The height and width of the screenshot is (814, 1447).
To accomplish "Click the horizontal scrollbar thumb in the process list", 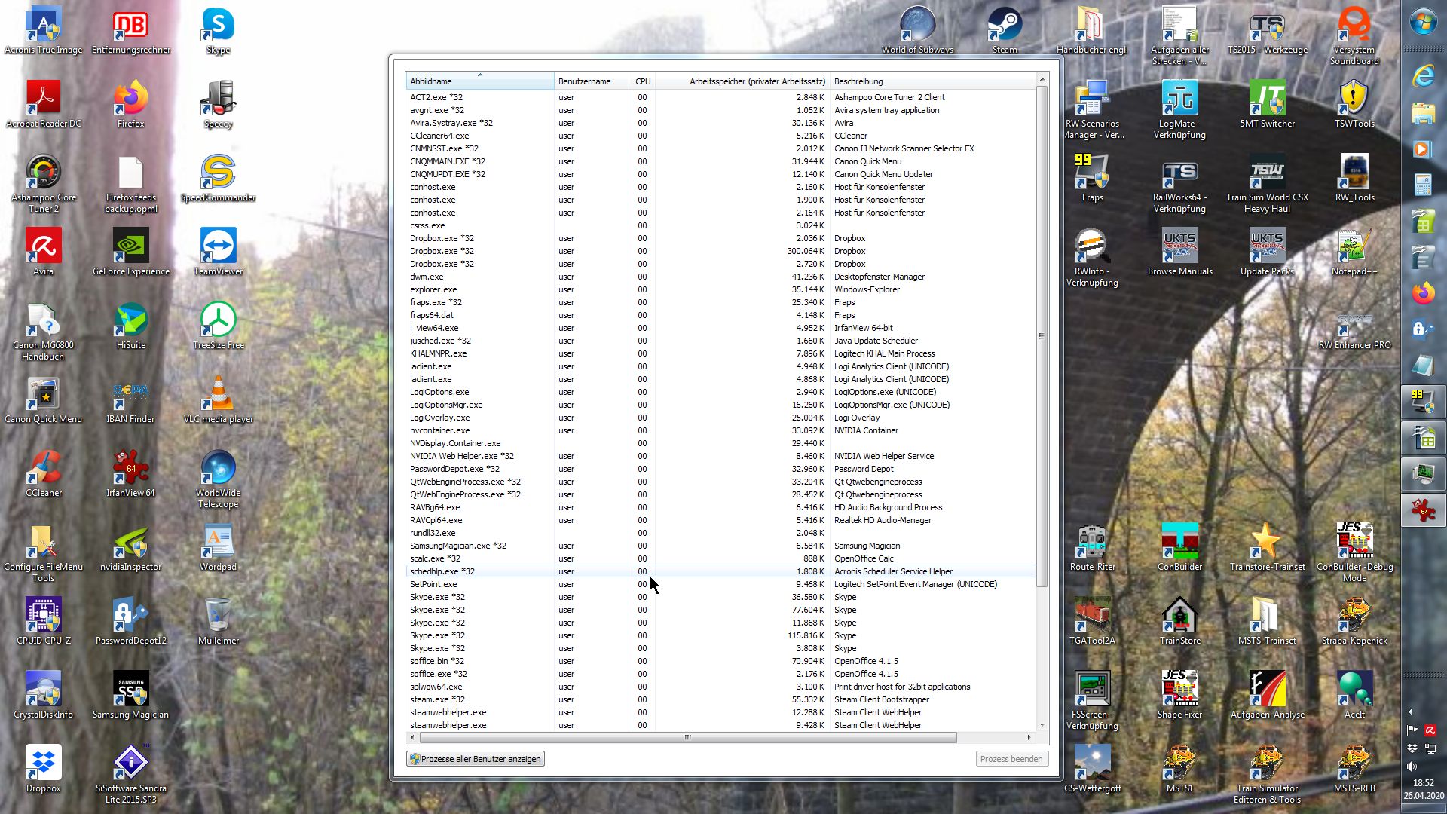I will click(687, 737).
